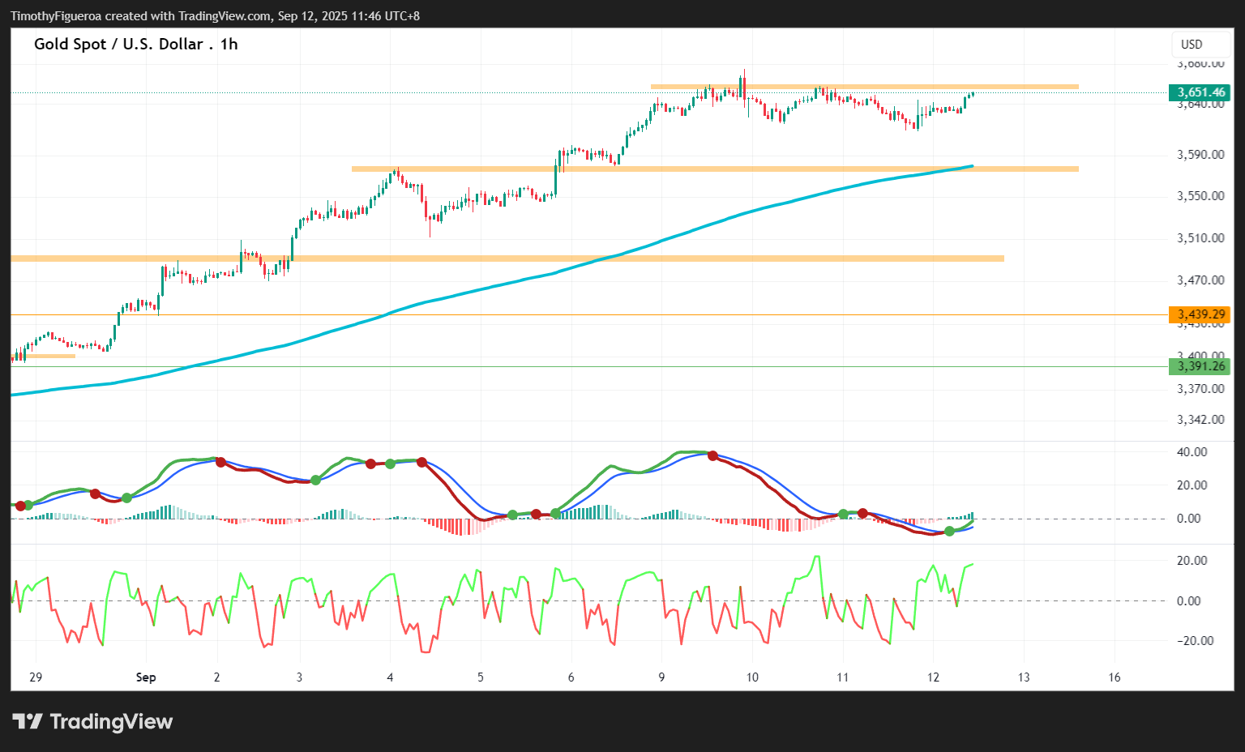Click the 3,510.00 price axis value

(x=1200, y=238)
